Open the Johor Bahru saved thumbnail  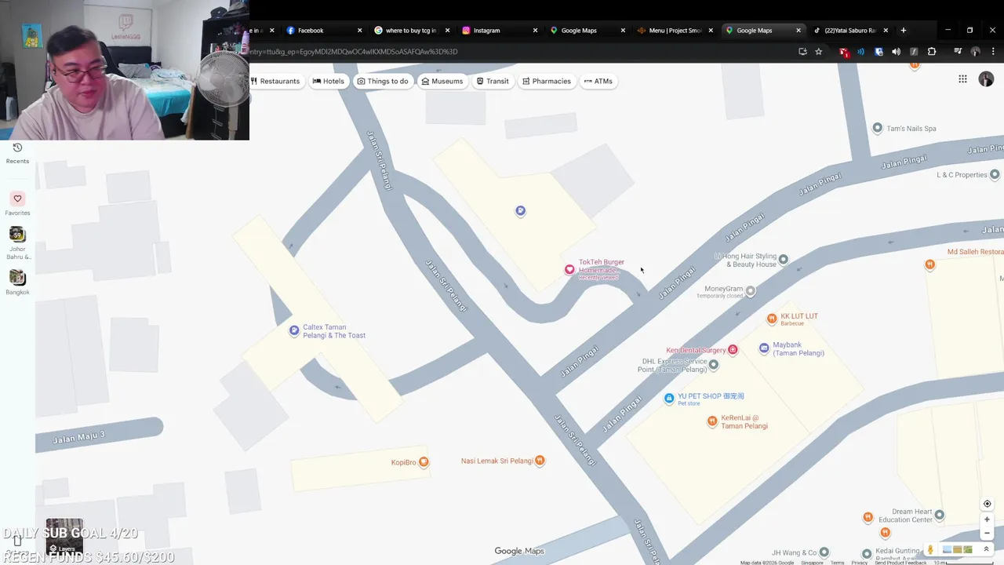coord(17,234)
